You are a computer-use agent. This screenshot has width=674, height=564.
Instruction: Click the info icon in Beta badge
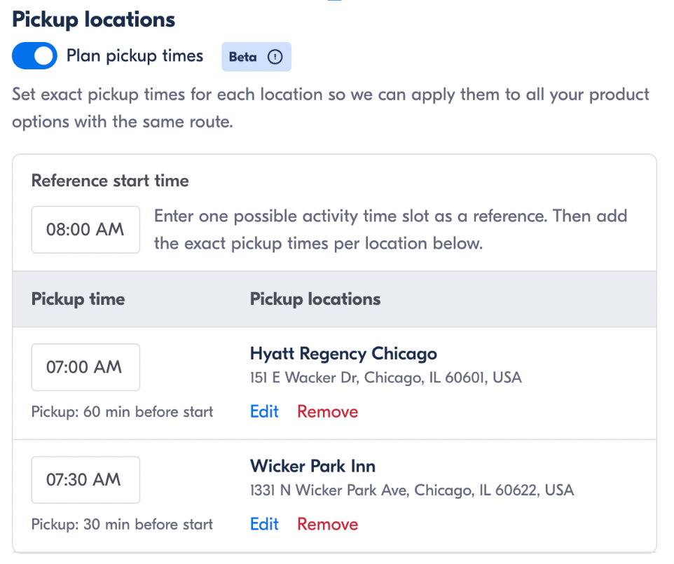pos(275,57)
